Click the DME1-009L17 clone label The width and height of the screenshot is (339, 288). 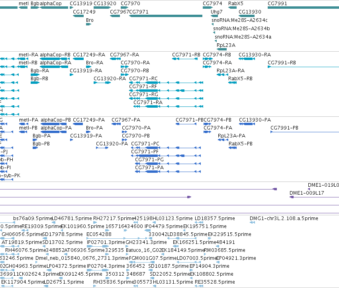[x=307, y=193]
